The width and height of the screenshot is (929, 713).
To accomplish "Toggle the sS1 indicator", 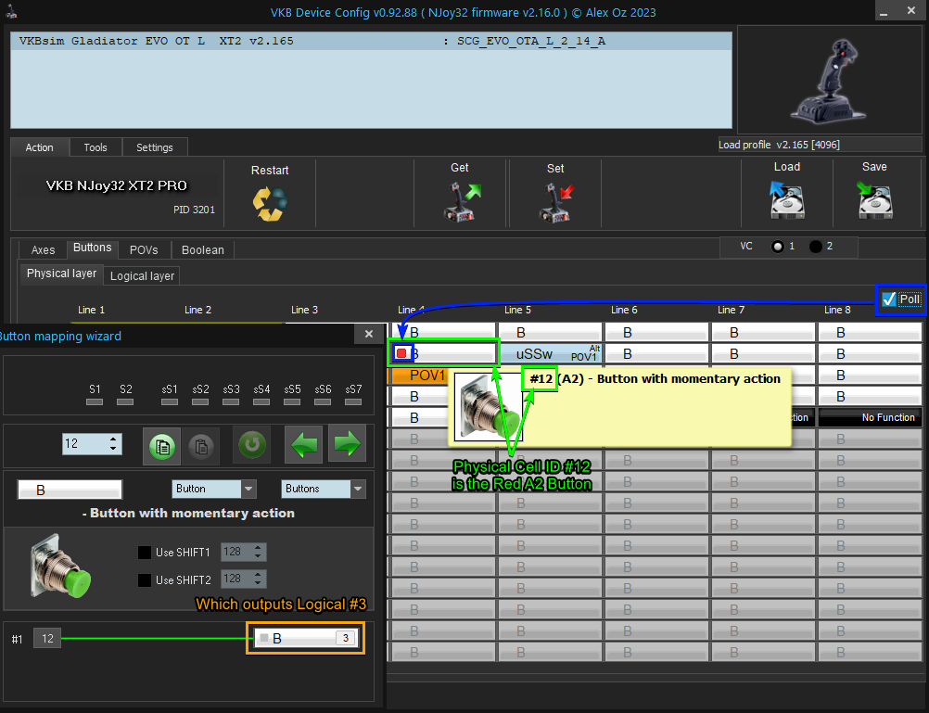I will tap(170, 401).
